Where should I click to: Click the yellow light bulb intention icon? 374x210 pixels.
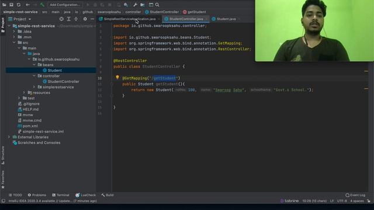pyautogui.click(x=117, y=78)
